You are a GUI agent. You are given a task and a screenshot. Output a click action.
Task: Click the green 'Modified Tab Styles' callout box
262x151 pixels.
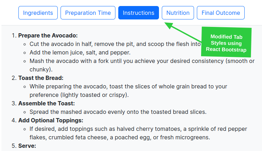tap(226, 42)
